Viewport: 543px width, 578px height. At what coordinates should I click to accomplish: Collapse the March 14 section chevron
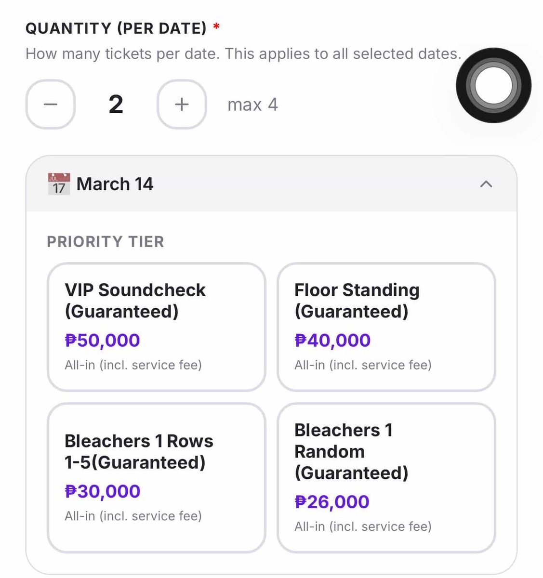pyautogui.click(x=486, y=184)
